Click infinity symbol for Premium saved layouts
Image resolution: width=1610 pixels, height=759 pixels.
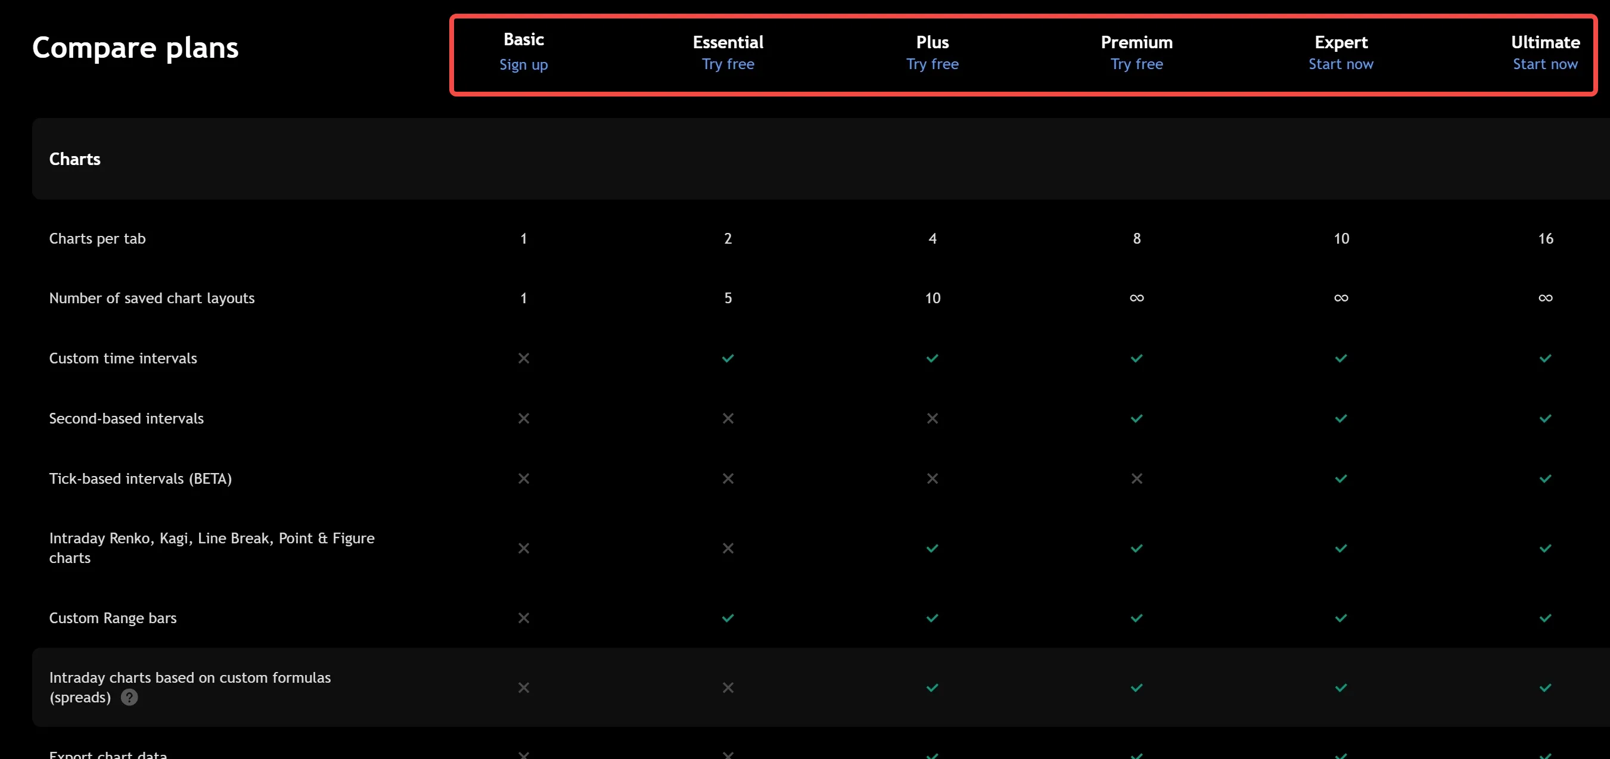click(1136, 298)
